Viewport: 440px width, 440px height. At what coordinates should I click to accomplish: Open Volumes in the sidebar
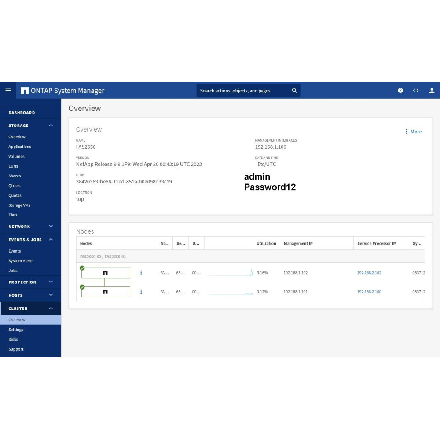pyautogui.click(x=16, y=156)
